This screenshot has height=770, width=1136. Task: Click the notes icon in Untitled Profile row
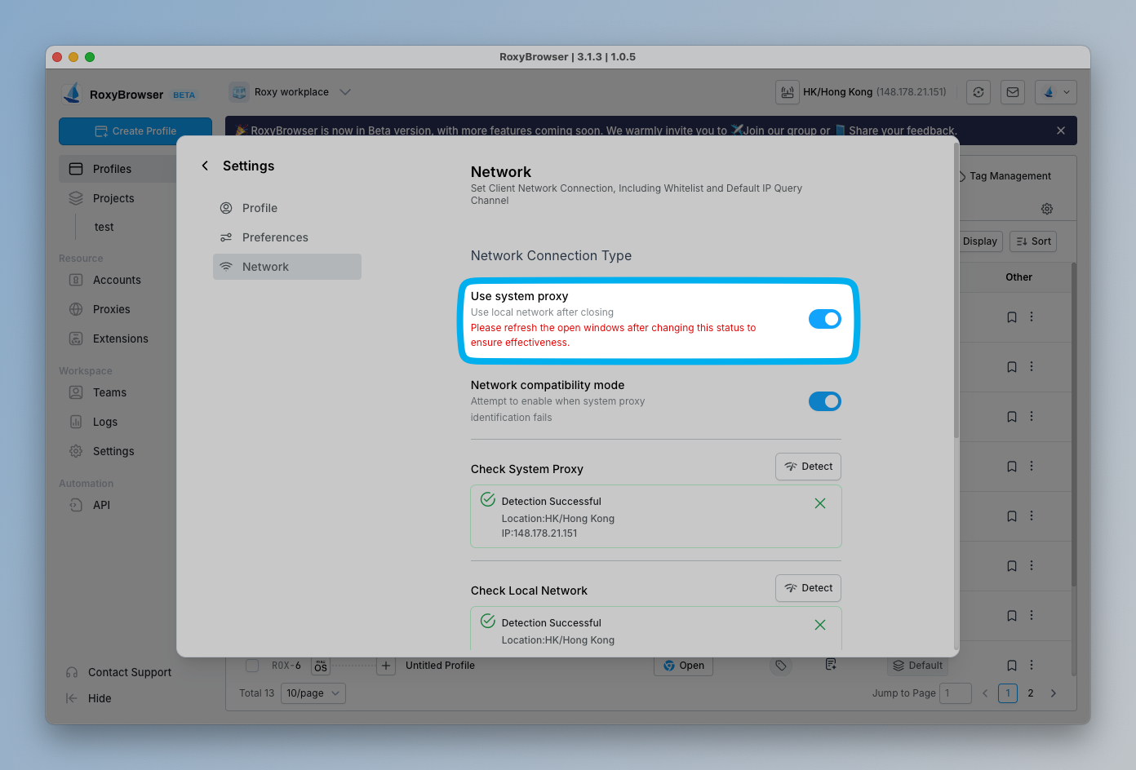[x=831, y=665]
